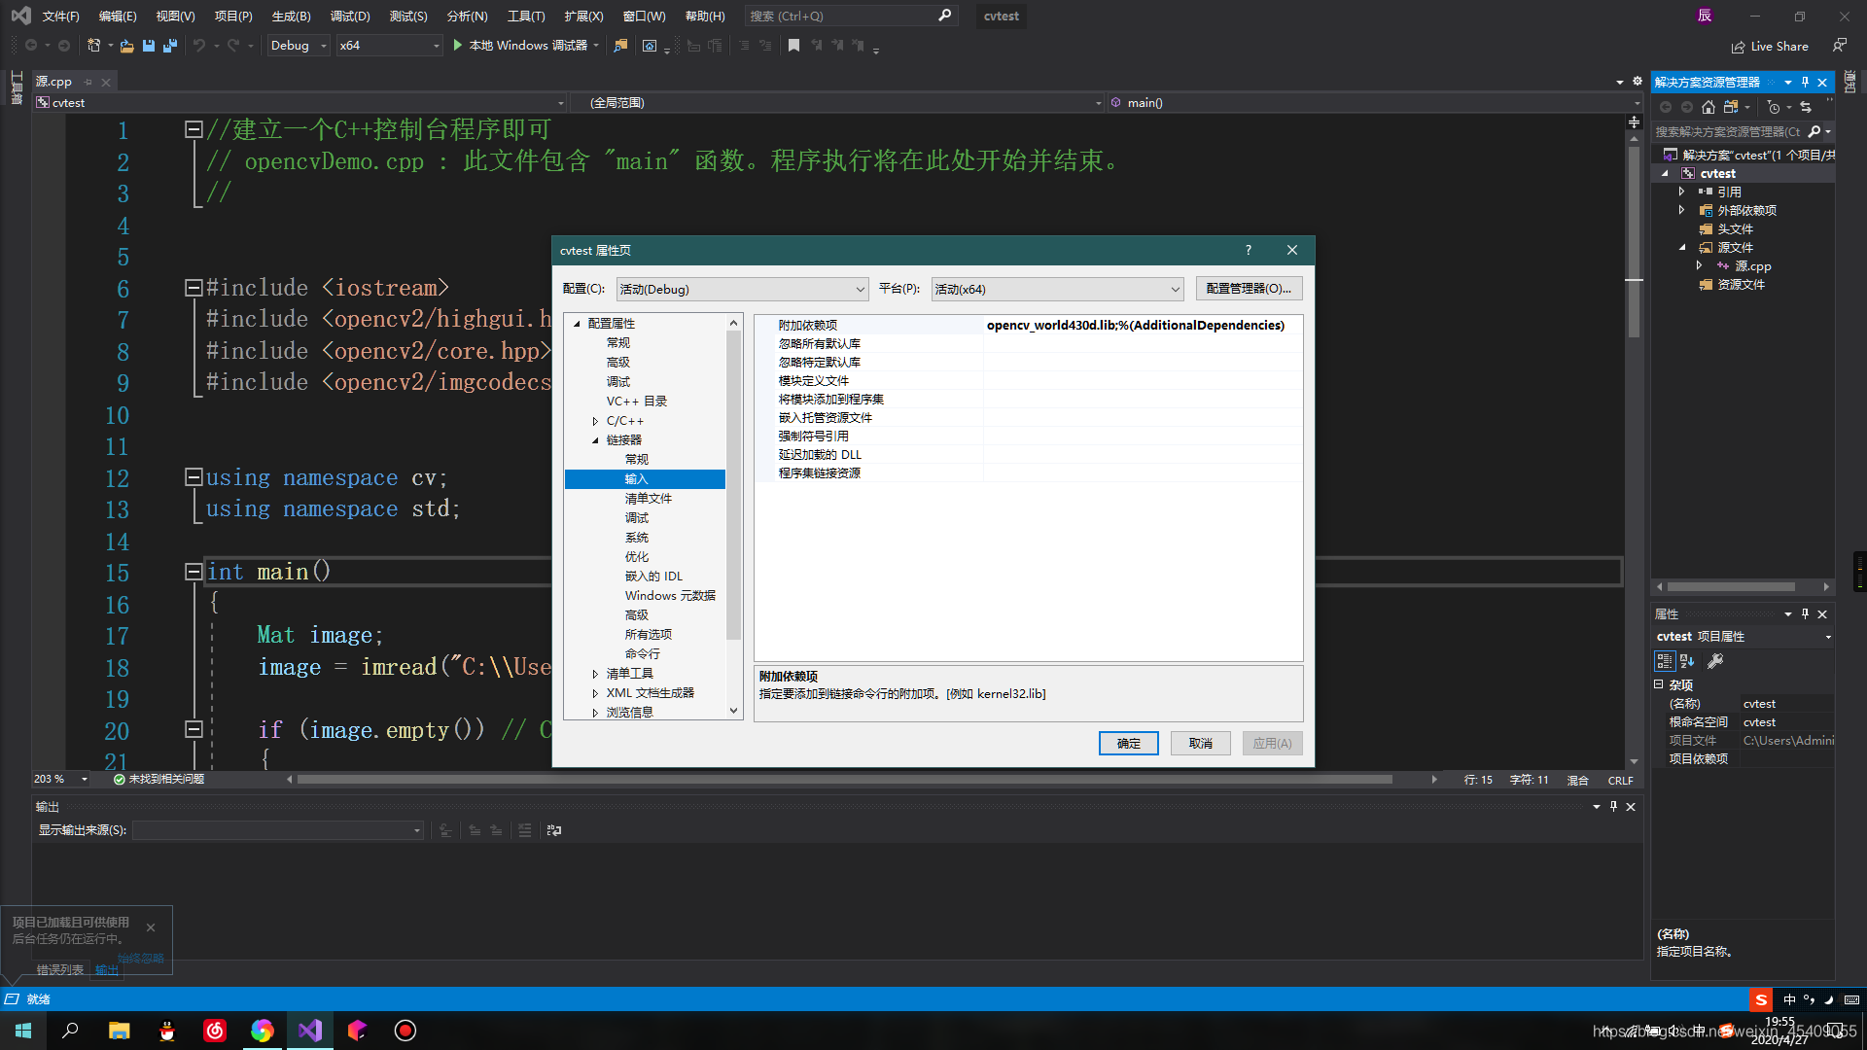This screenshot has height=1050, width=1867.
Task: Click the 始终忽略 link in notification
Action: click(141, 959)
